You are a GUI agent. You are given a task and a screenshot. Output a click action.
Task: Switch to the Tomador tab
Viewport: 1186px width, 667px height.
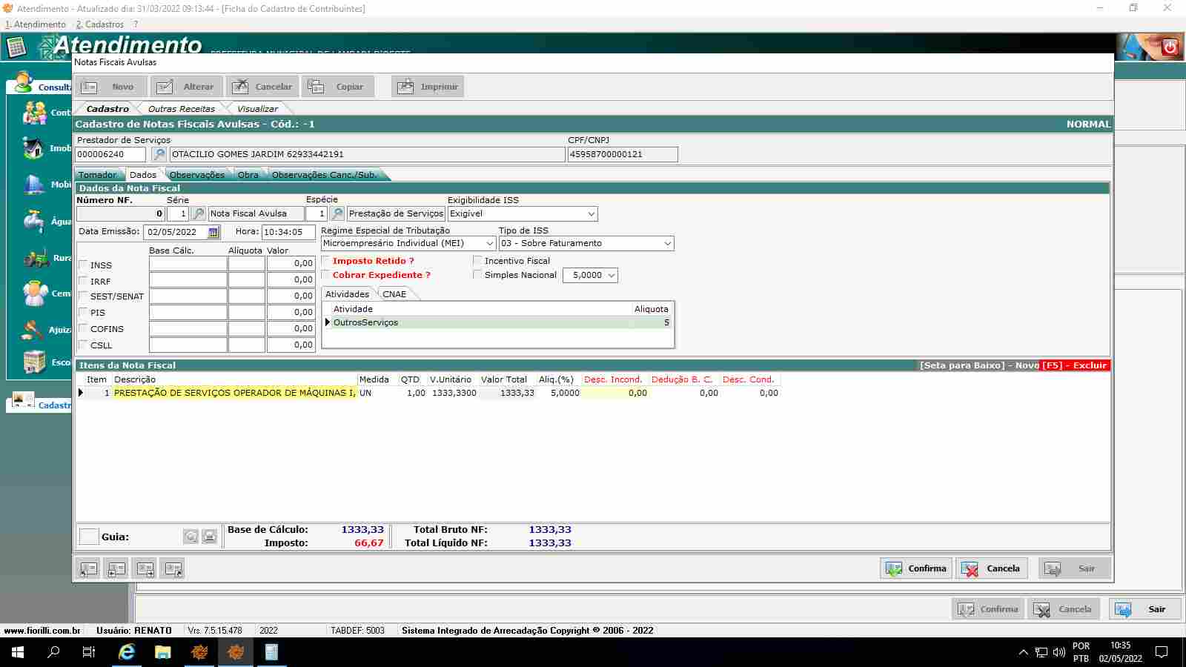[x=97, y=175]
